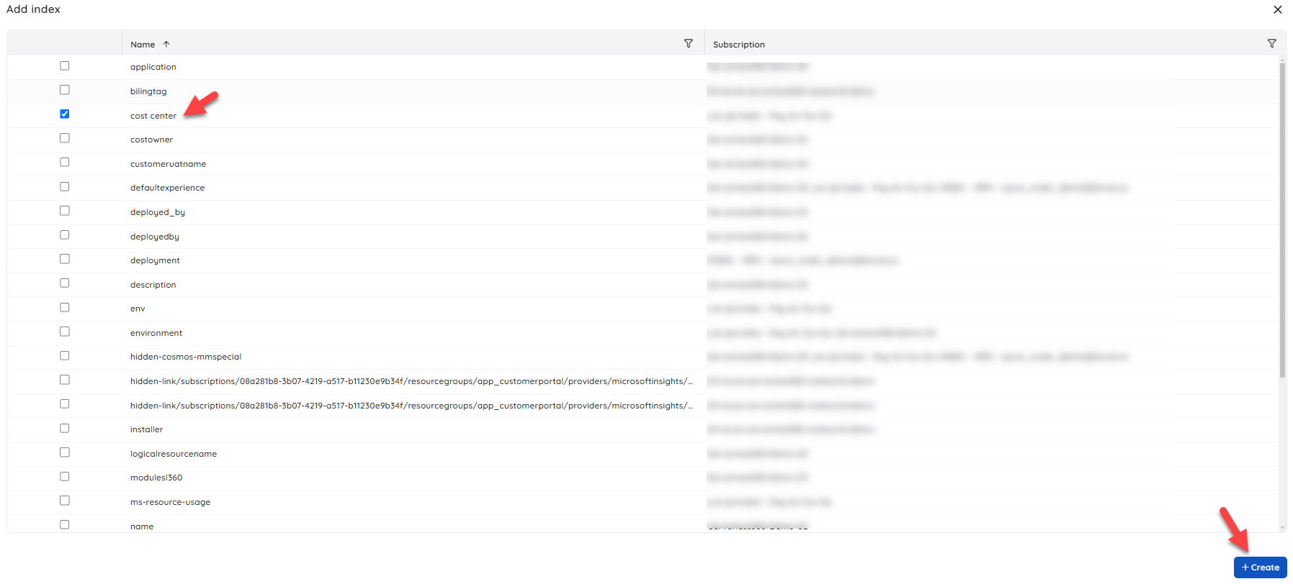Click the vertical scrollbar thumb

[x=1282, y=219]
